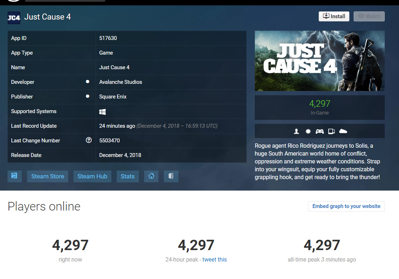Click the image icon button beside Steam Store
Image resolution: width=399 pixels, height=279 pixels.
coord(15,176)
